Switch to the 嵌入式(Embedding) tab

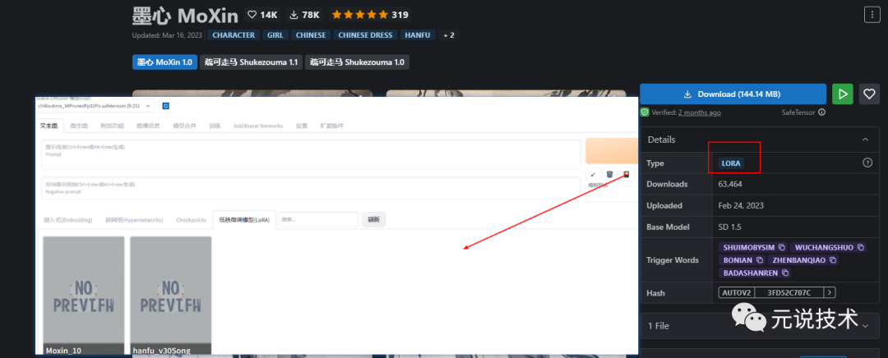pos(68,219)
